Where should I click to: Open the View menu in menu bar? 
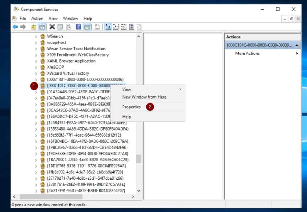pyautogui.click(x=53, y=18)
